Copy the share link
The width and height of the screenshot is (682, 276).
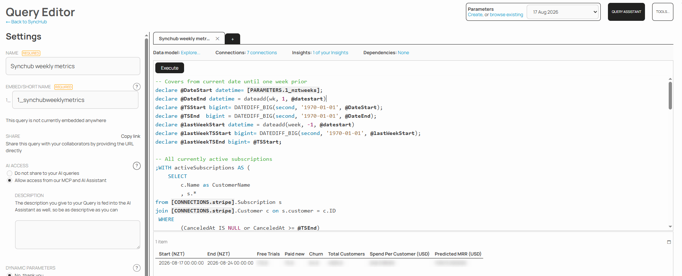[x=131, y=136]
